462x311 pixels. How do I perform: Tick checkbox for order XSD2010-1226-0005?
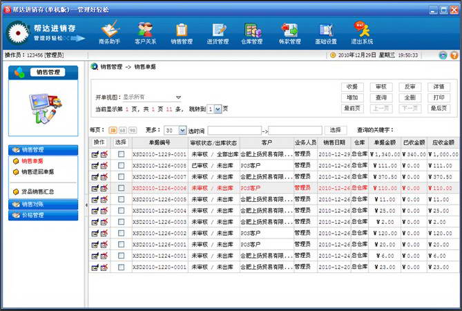coord(121,199)
